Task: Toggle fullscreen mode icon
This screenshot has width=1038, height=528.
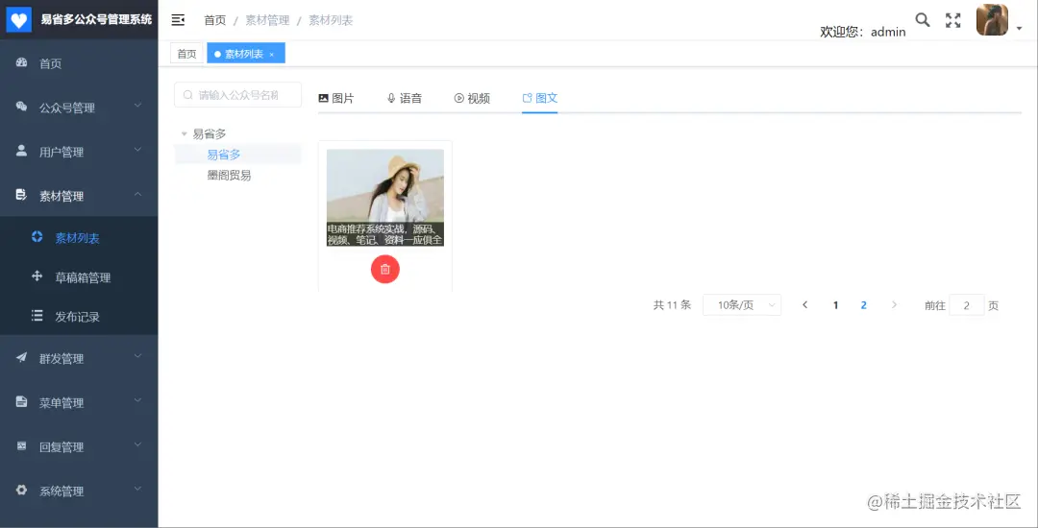Action: pyautogui.click(x=952, y=20)
